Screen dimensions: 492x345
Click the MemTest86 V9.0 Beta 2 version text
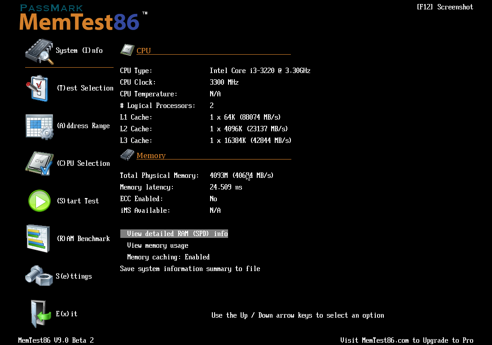(56, 341)
